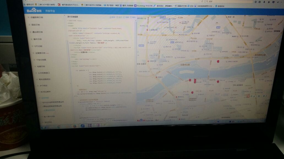Open bookmark 养老后台
Screen dimensions: 284x159
(220, 6)
